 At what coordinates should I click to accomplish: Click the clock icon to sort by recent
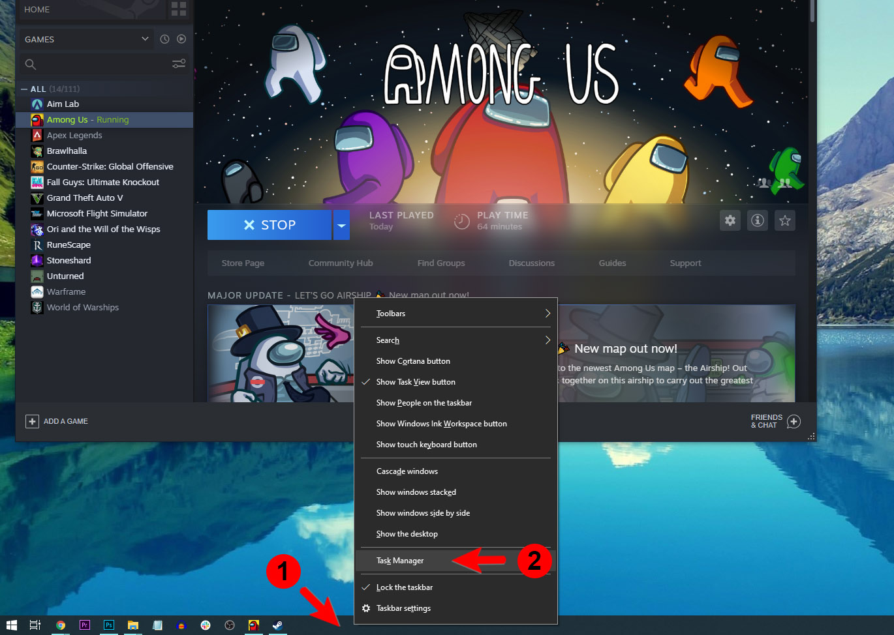click(164, 39)
